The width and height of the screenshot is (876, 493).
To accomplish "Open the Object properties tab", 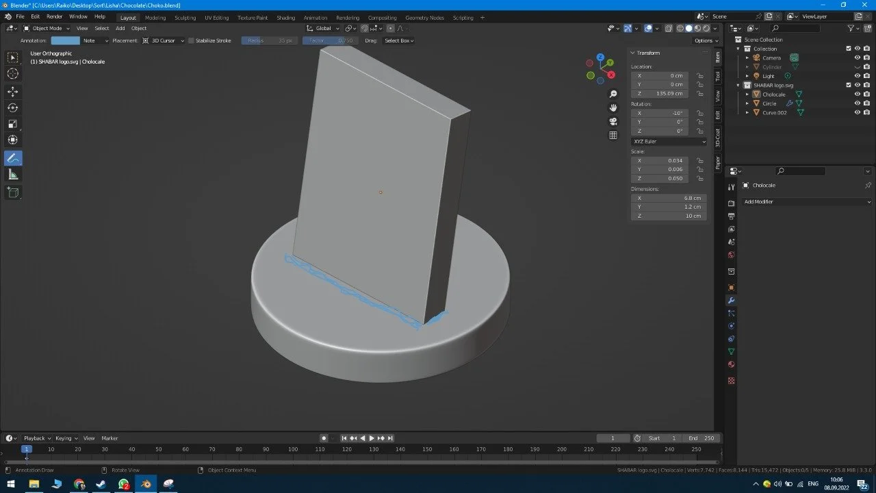I will 731,288.
